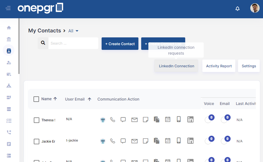Image resolution: width=263 pixels, height=162 pixels.
Task: Open chat message for Jackie
Action: (123, 141)
